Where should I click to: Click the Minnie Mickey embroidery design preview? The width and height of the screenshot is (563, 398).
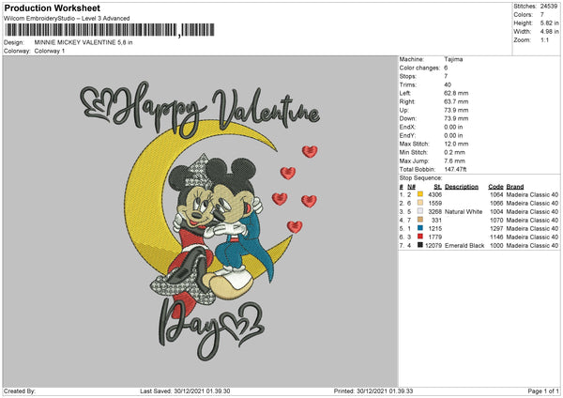(x=200, y=220)
